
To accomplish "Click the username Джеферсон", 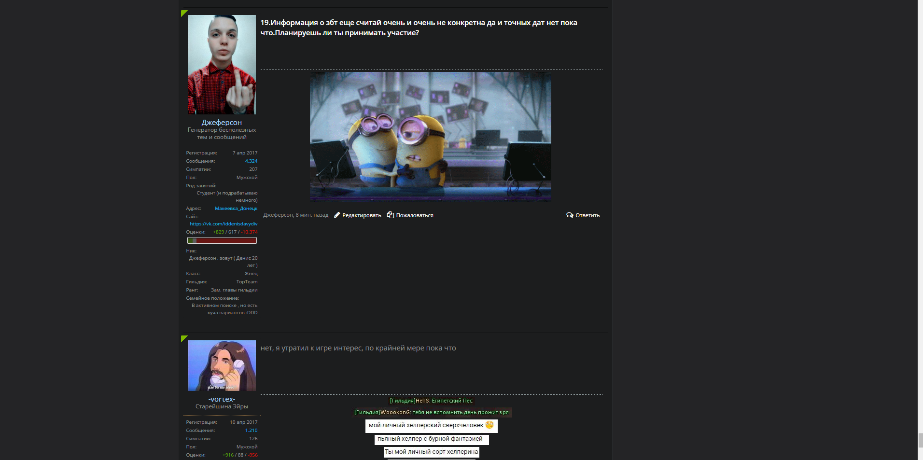I will pos(222,123).
